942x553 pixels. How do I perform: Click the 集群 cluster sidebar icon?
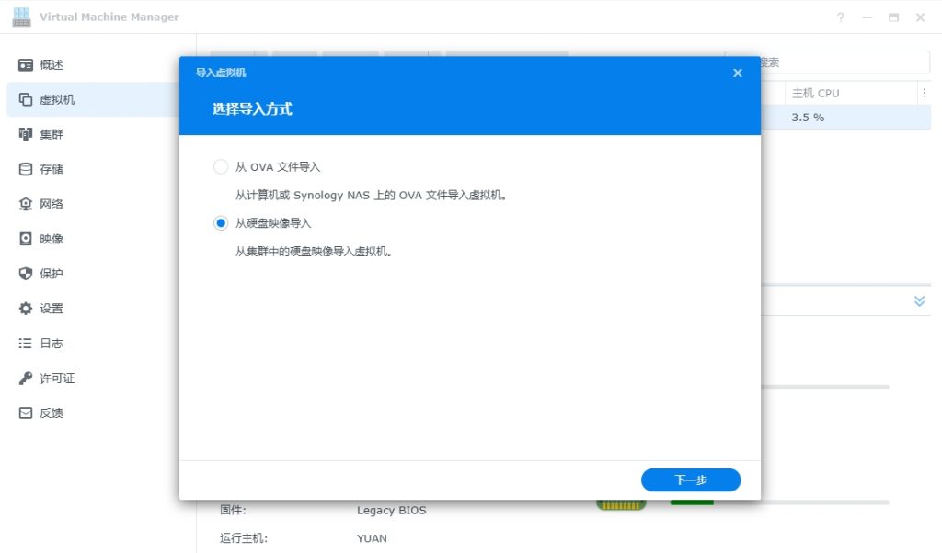pos(26,135)
